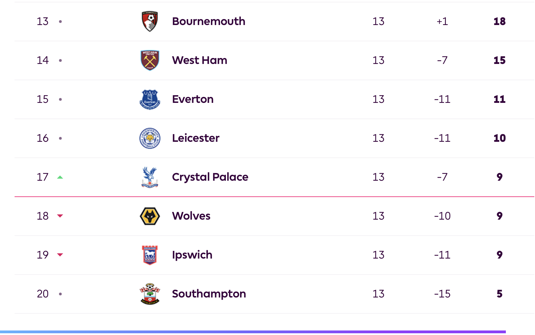Go to the Wolves team page
Screen dimensions: 535x335
coord(191,216)
